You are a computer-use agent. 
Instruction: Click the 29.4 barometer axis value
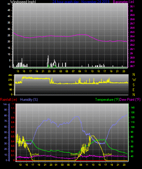[x=132, y=36]
